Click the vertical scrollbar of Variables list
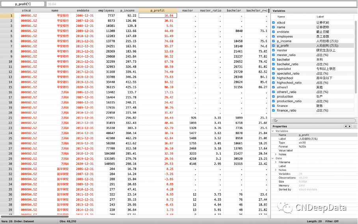Screen dimensions: 358x224 coord(356,57)
